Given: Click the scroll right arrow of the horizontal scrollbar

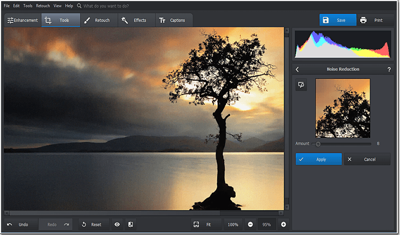Looking at the screenshot, I should click(281, 213).
